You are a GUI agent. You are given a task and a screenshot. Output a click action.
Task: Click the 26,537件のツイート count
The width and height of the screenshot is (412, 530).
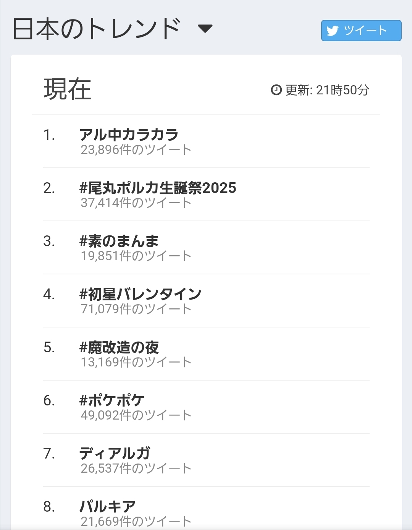click(x=136, y=468)
